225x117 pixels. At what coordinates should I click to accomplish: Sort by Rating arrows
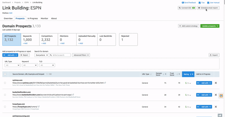click(192, 74)
